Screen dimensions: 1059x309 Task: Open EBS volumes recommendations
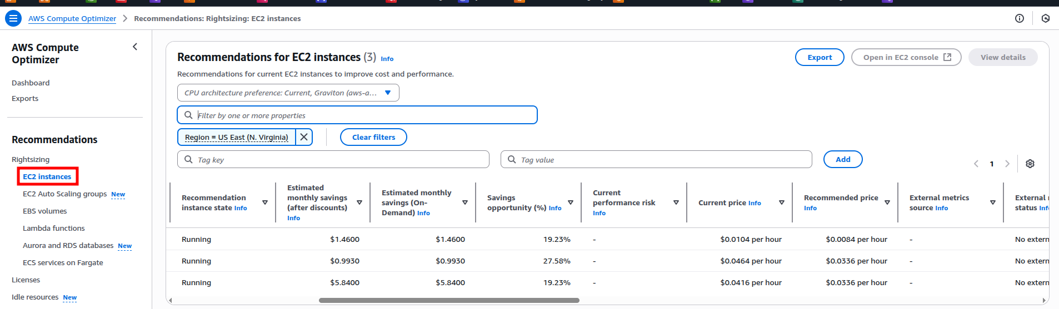(44, 211)
